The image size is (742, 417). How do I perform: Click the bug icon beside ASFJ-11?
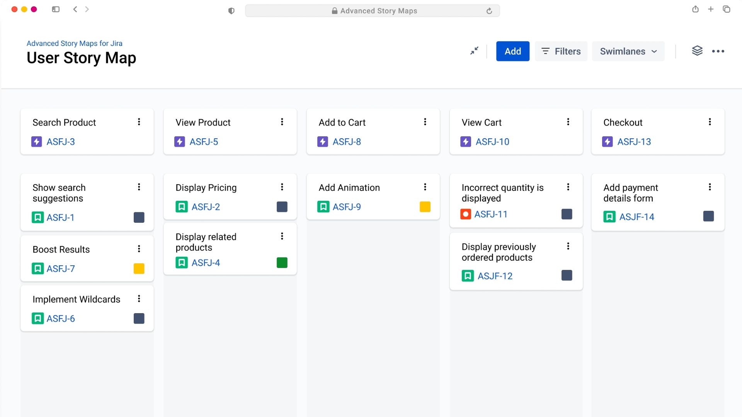tap(466, 214)
